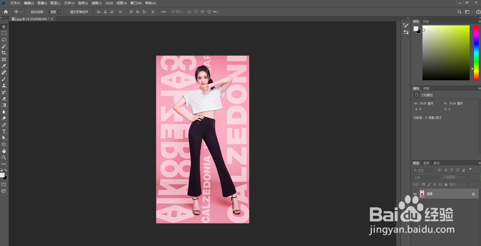The width and height of the screenshot is (481, 246).
Task: Open the 滤镜(T) menu
Action: [96, 3]
